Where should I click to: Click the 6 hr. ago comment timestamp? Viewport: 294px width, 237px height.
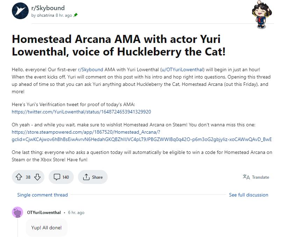coord(76,212)
